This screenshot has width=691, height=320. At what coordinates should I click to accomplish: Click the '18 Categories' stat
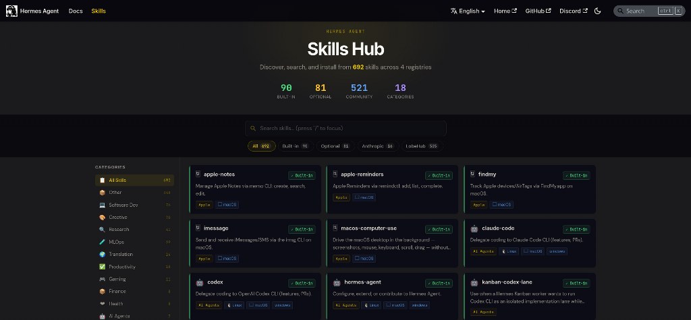(x=400, y=91)
